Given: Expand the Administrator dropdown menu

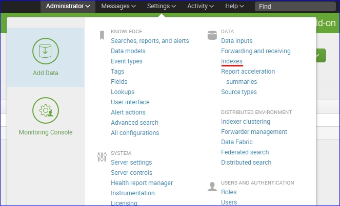Looking at the screenshot, I should (68, 6).
